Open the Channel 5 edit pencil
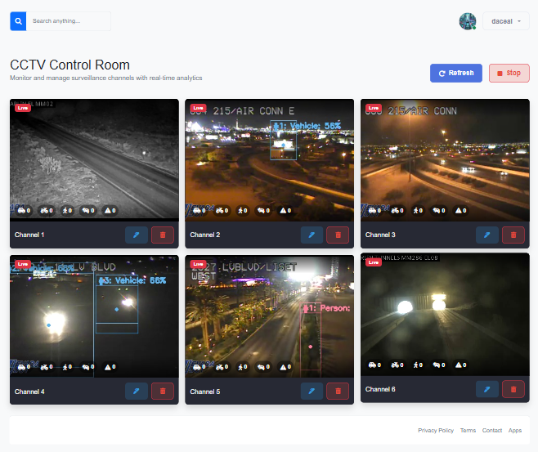Screen dimensions: 538x452 pyautogui.click(x=312, y=392)
